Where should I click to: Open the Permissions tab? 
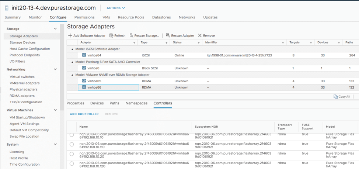click(84, 17)
